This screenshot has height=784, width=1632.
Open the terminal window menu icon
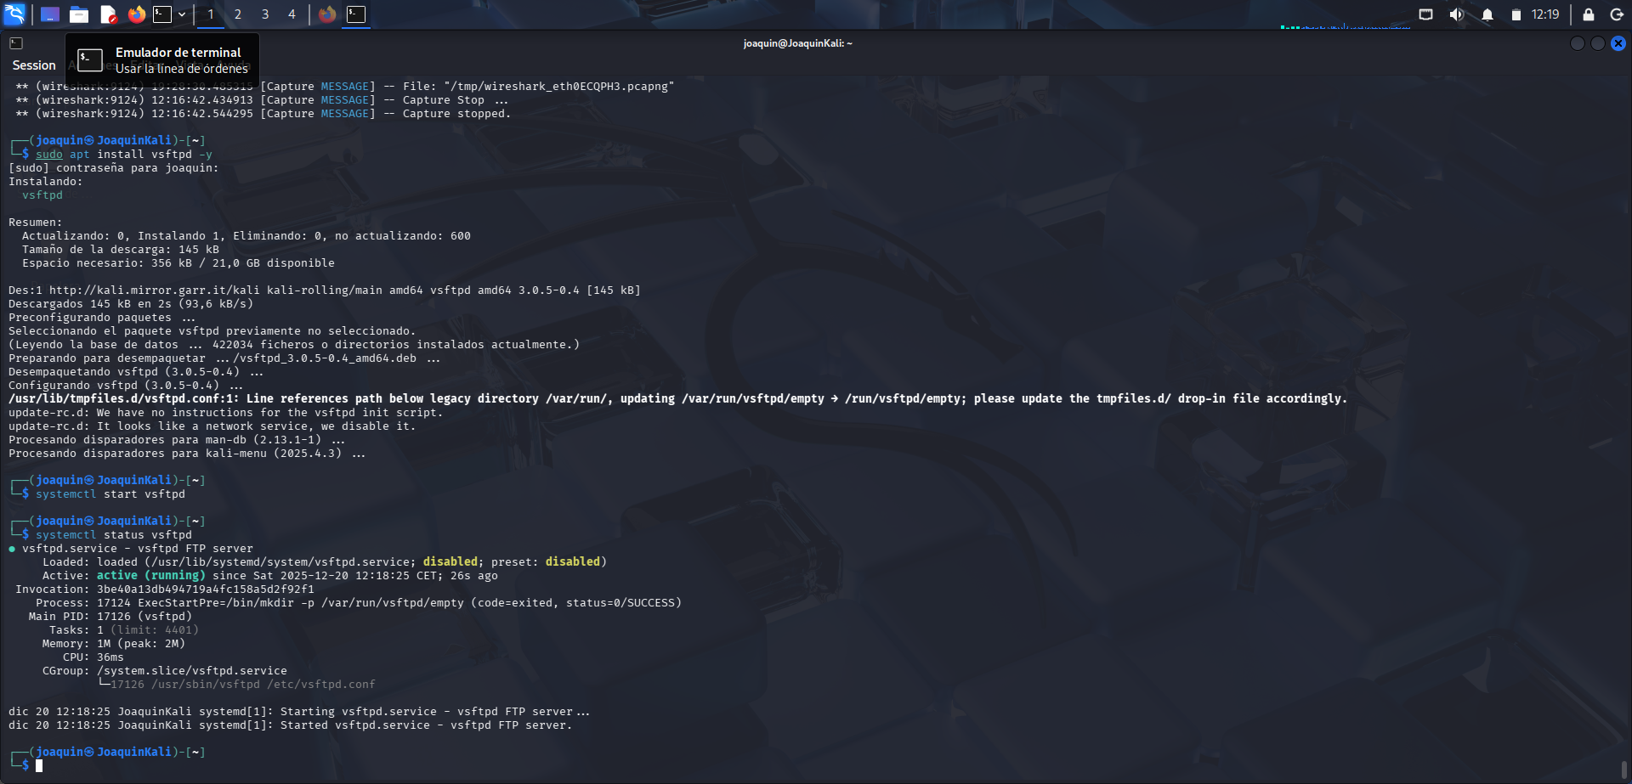point(15,42)
